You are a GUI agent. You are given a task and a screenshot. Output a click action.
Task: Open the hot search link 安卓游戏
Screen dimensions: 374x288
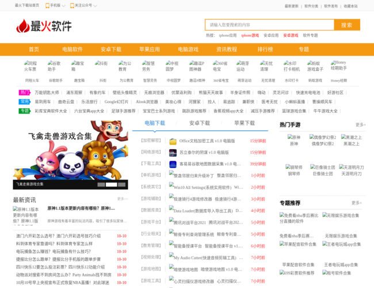click(291, 35)
